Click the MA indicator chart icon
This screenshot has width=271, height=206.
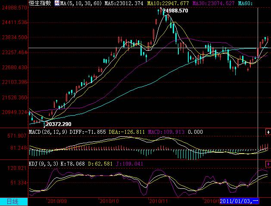click(x=57, y=3)
